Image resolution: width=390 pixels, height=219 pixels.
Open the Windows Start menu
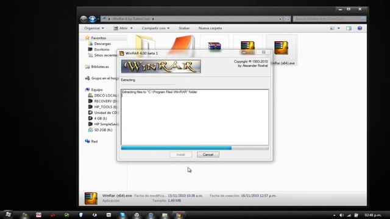(8, 215)
